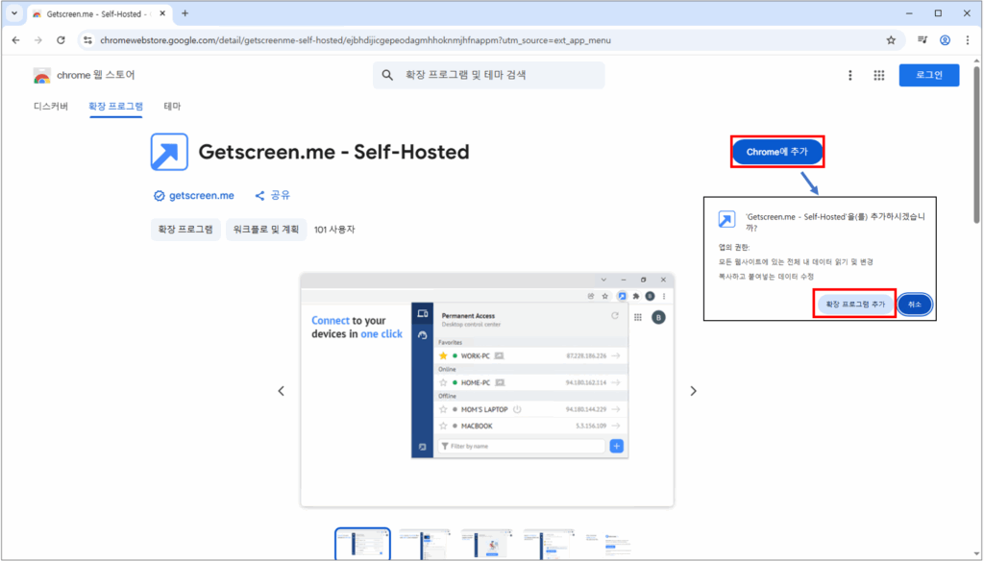The image size is (984, 561).
Task: Close the Getscreen.me browser tab
Action: click(x=161, y=13)
